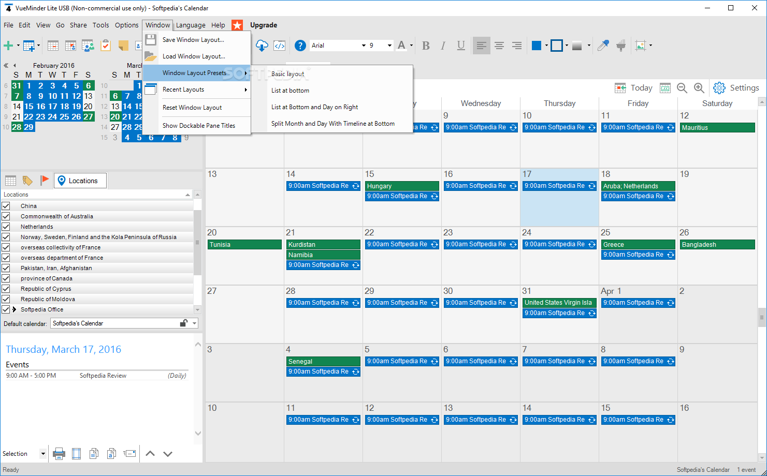The image size is (767, 476).
Task: Open the Mauritius event on Saturday 12
Action: pyautogui.click(x=717, y=127)
